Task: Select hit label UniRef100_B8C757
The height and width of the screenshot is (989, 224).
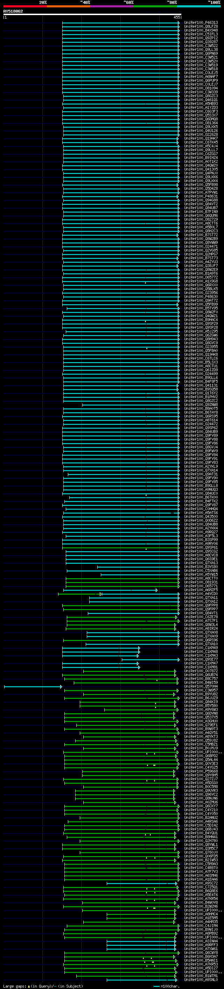Action: [x=201, y=679]
